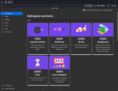Select the Home tab
The width and height of the screenshot is (118, 91).
(x=8, y=2)
